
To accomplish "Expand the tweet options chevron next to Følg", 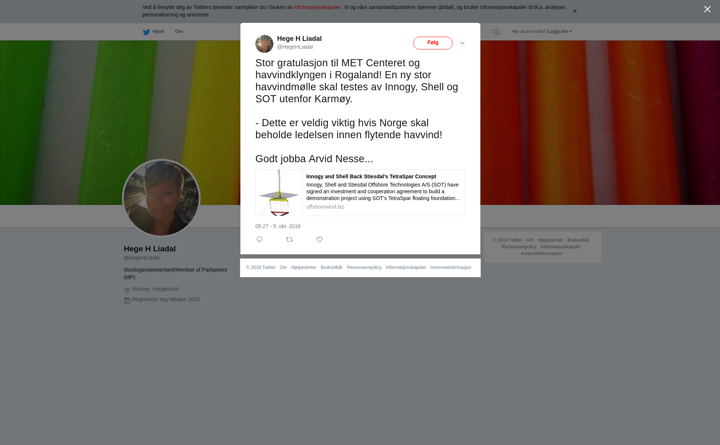I will point(462,43).
